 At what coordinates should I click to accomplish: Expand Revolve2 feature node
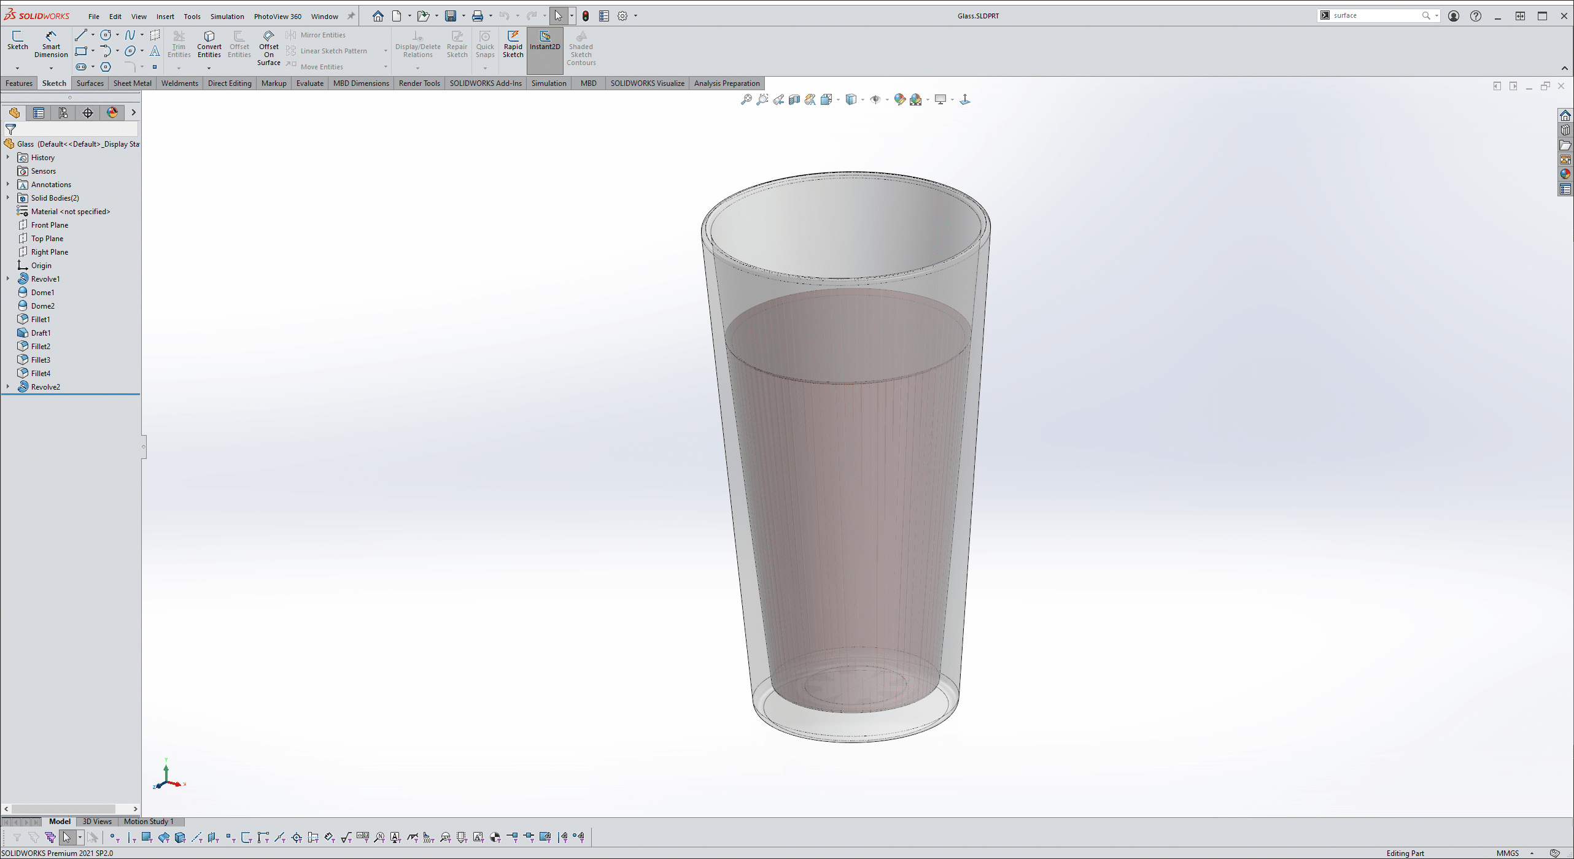pos(8,387)
